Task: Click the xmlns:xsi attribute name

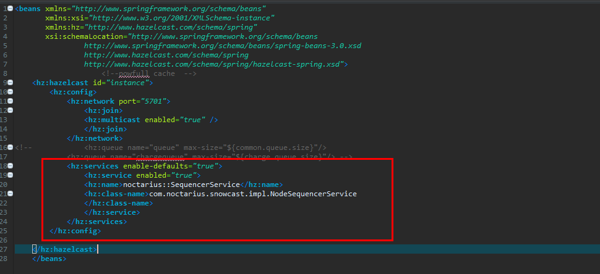Action: 65,18
